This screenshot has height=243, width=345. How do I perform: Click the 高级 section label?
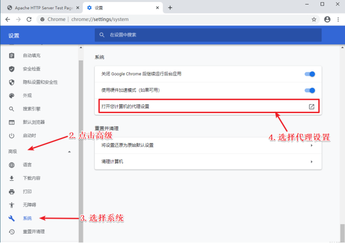12,152
